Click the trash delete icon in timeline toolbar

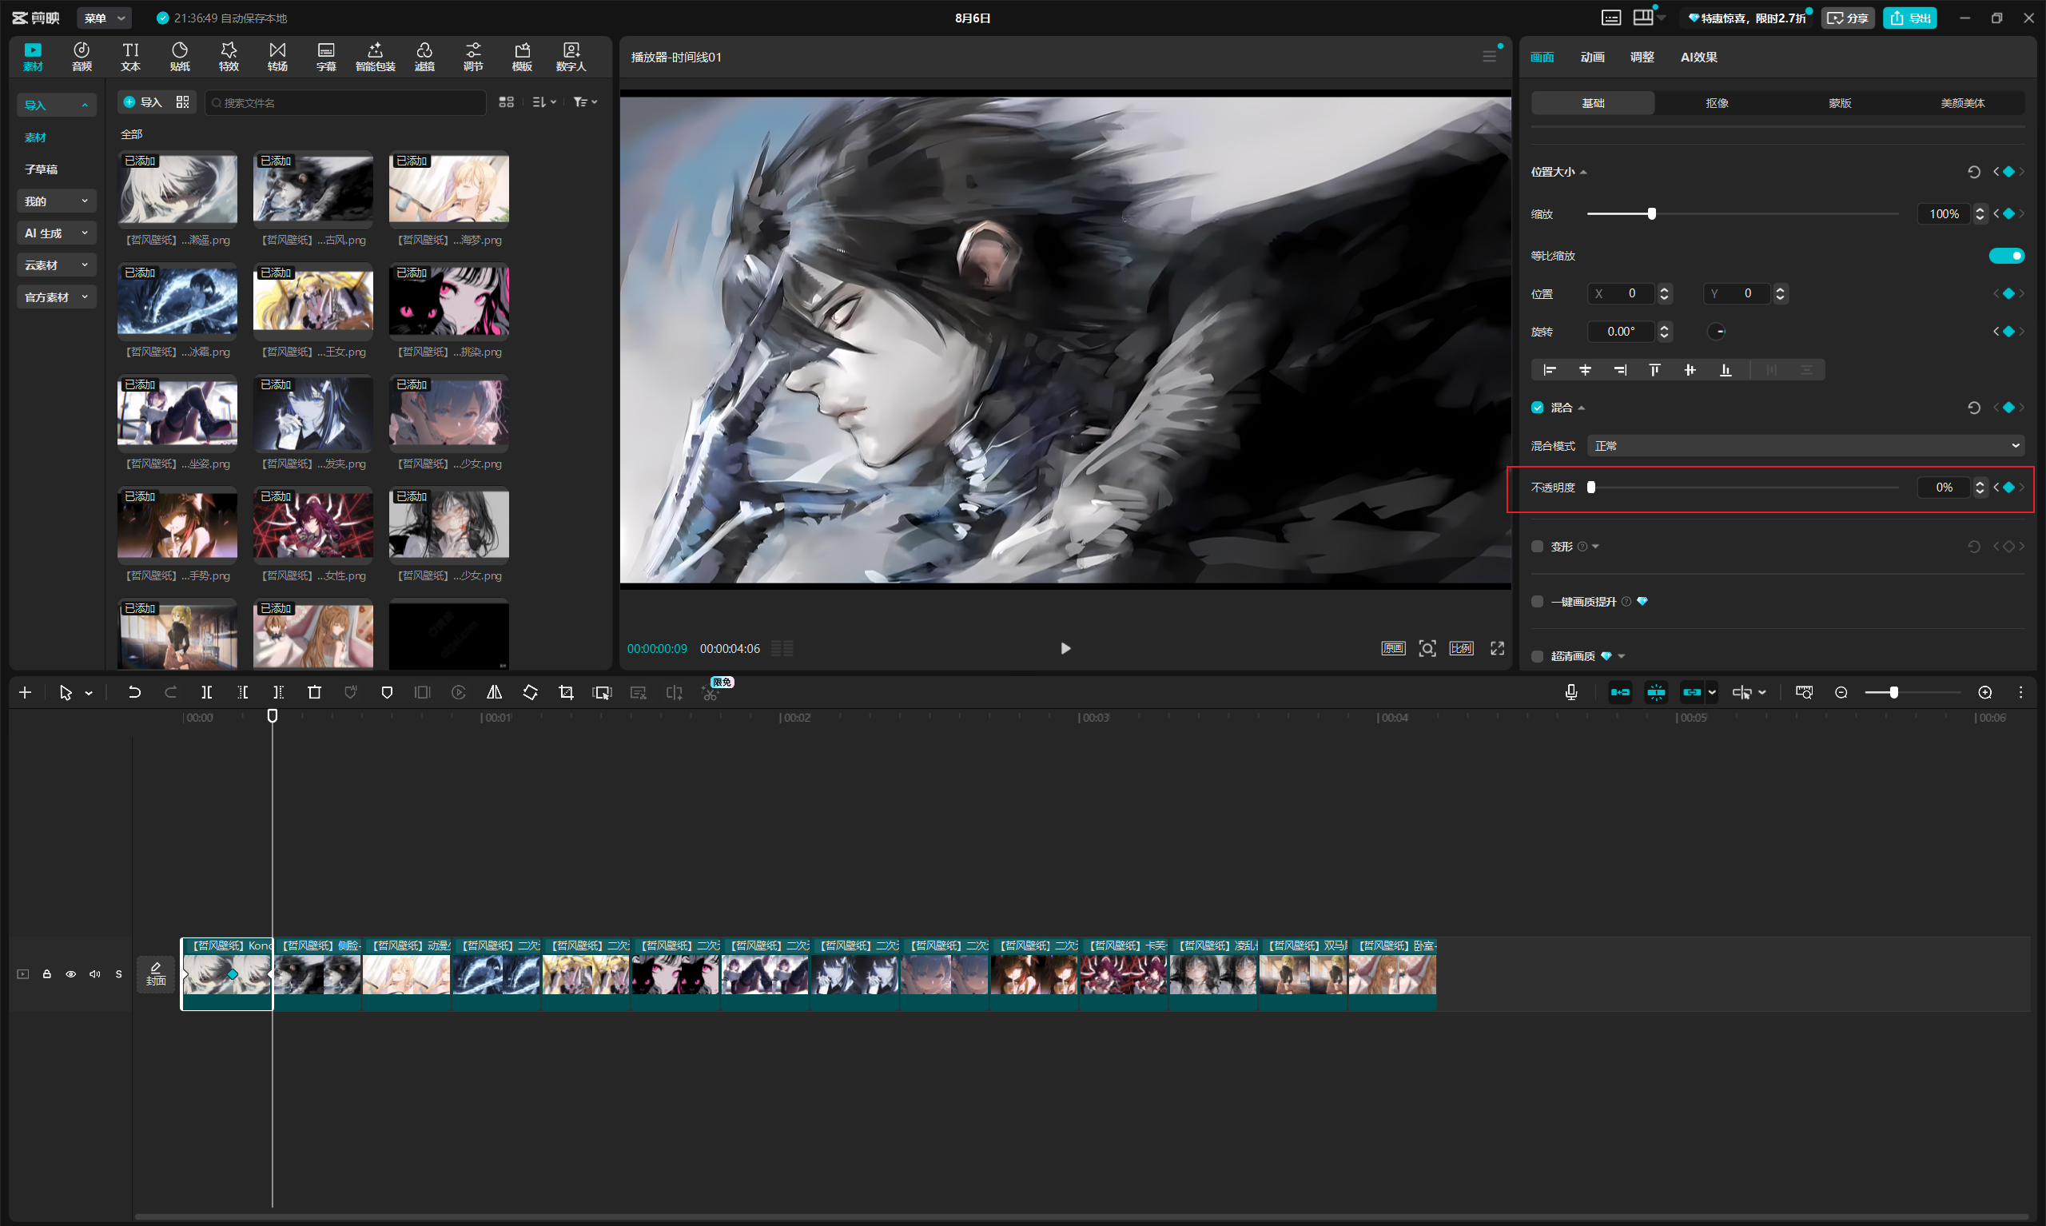coord(315,692)
